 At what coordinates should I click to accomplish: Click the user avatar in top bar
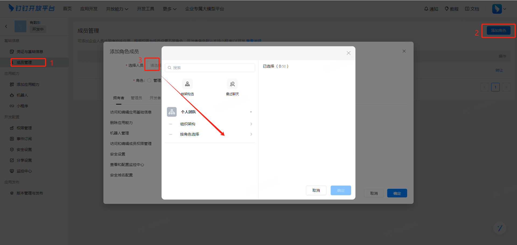click(497, 9)
